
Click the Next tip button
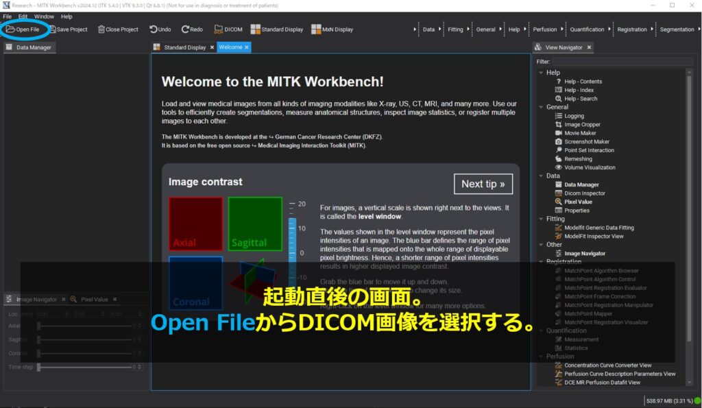click(x=483, y=184)
